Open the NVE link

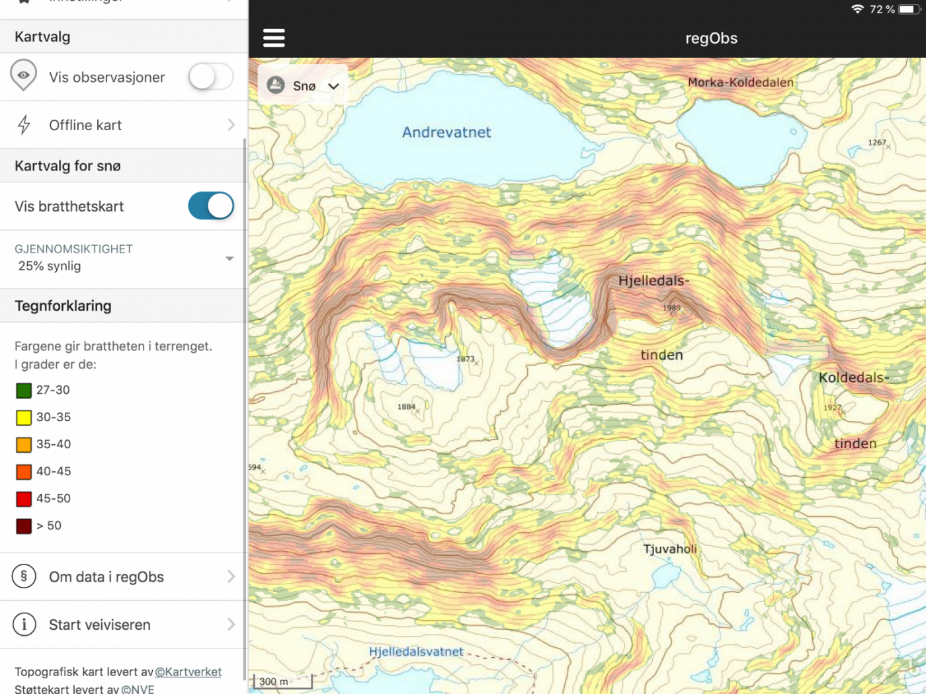[138, 689]
